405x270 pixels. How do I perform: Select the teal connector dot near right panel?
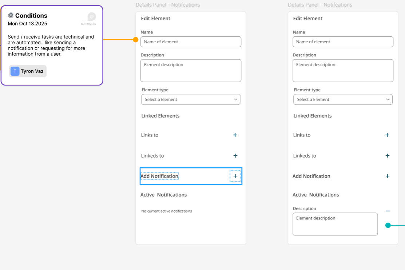click(388, 225)
